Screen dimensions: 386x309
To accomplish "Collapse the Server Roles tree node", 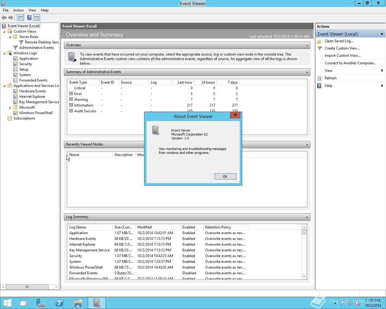I will point(10,37).
